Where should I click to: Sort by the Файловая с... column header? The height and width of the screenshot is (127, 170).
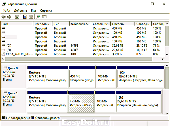coord(80,24)
